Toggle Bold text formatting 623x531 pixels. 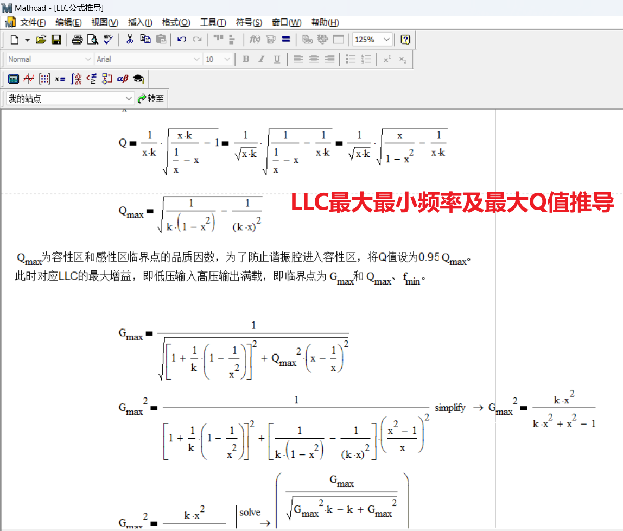[x=246, y=59]
